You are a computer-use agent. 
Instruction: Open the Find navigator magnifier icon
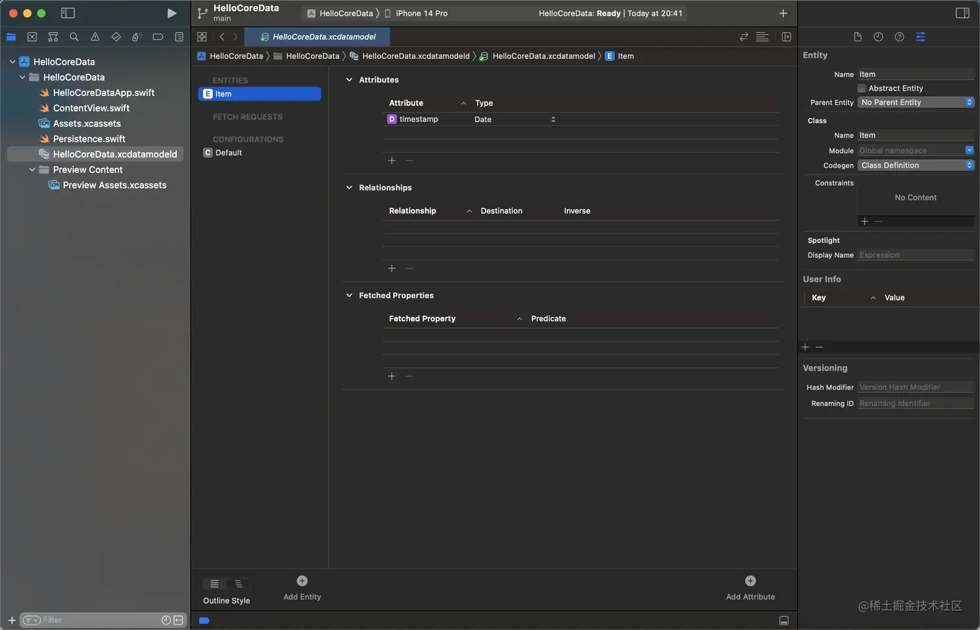point(74,37)
